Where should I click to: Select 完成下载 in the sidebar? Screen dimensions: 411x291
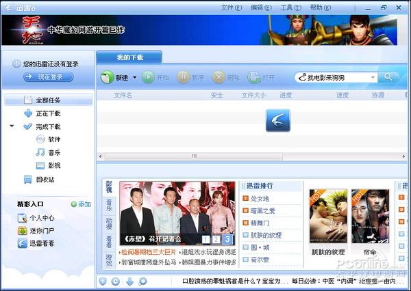click(49, 127)
